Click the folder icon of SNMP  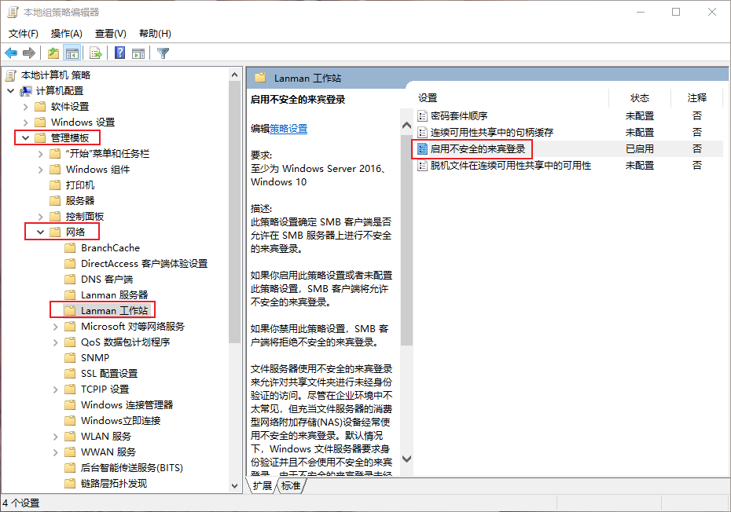coord(70,358)
